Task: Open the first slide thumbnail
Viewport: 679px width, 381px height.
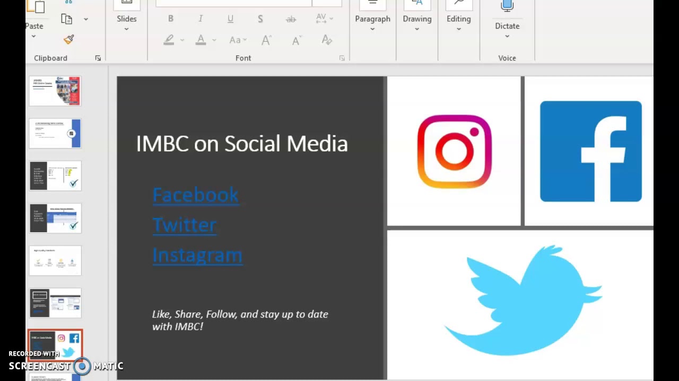Action: coord(55,91)
